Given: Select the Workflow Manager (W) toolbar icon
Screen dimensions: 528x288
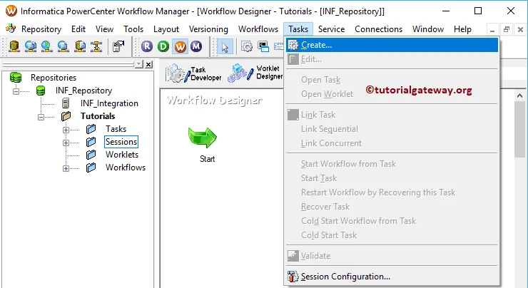Looking at the screenshot, I should click(x=180, y=46).
